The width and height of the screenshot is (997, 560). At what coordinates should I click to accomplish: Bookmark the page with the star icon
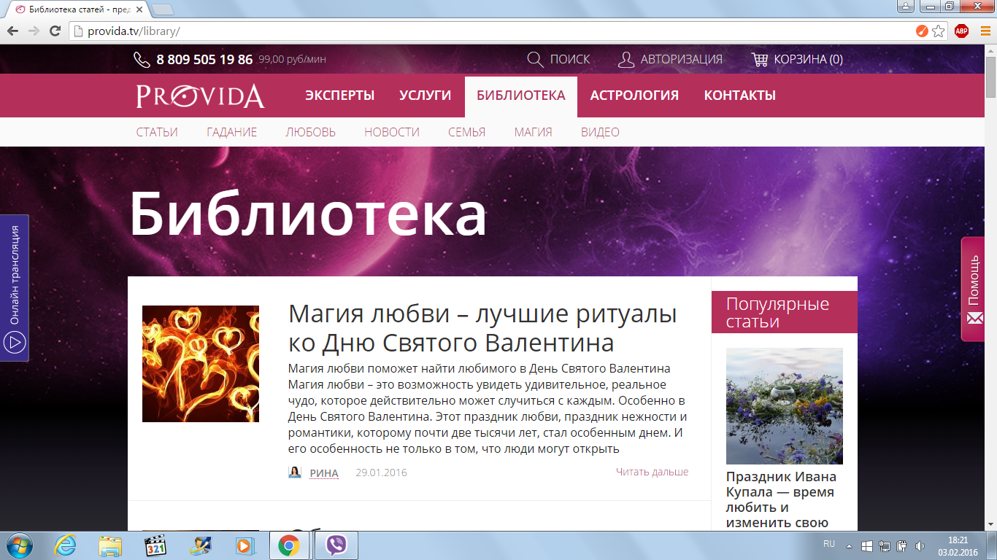point(939,31)
